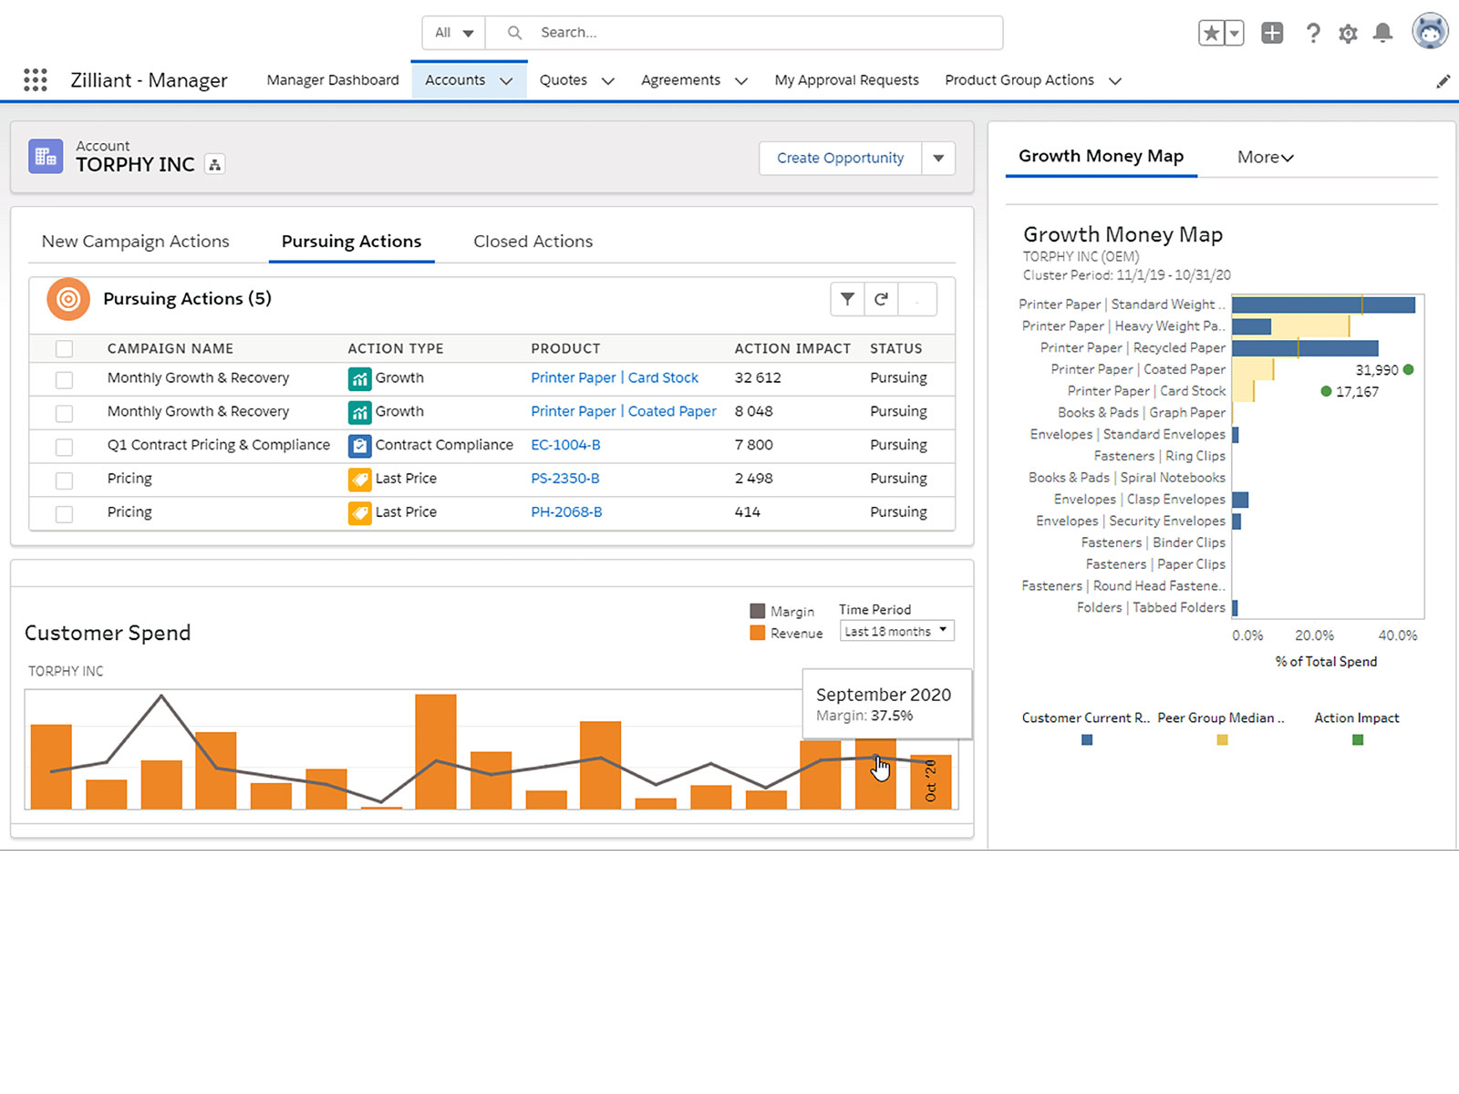Click the Printer Paper Standard Weight blue bar
This screenshot has height=1094, width=1459.
pos(1323,305)
